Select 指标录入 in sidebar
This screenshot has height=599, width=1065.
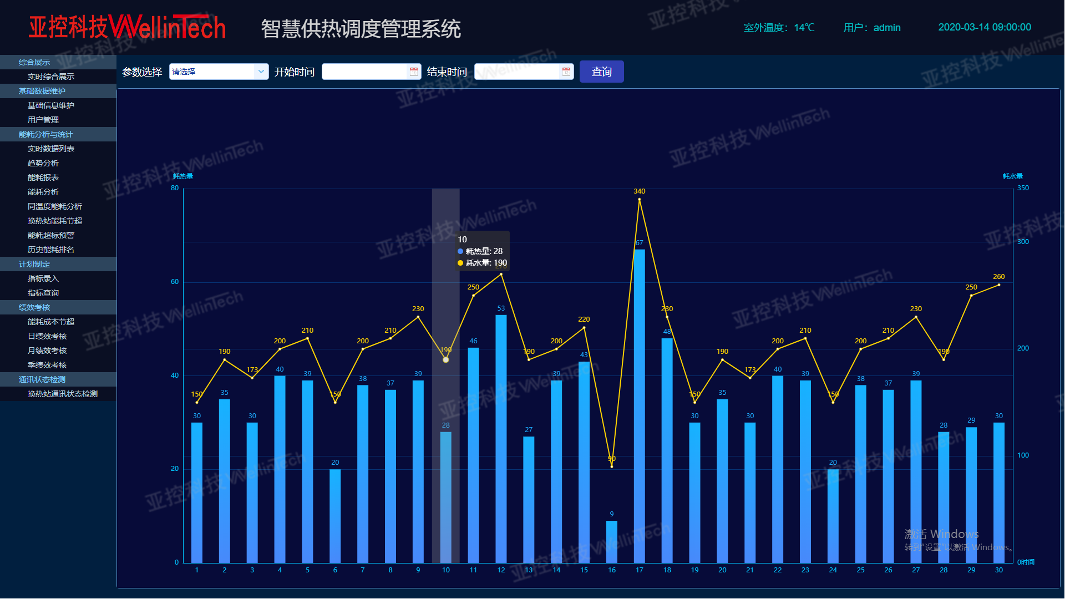[x=58, y=278]
